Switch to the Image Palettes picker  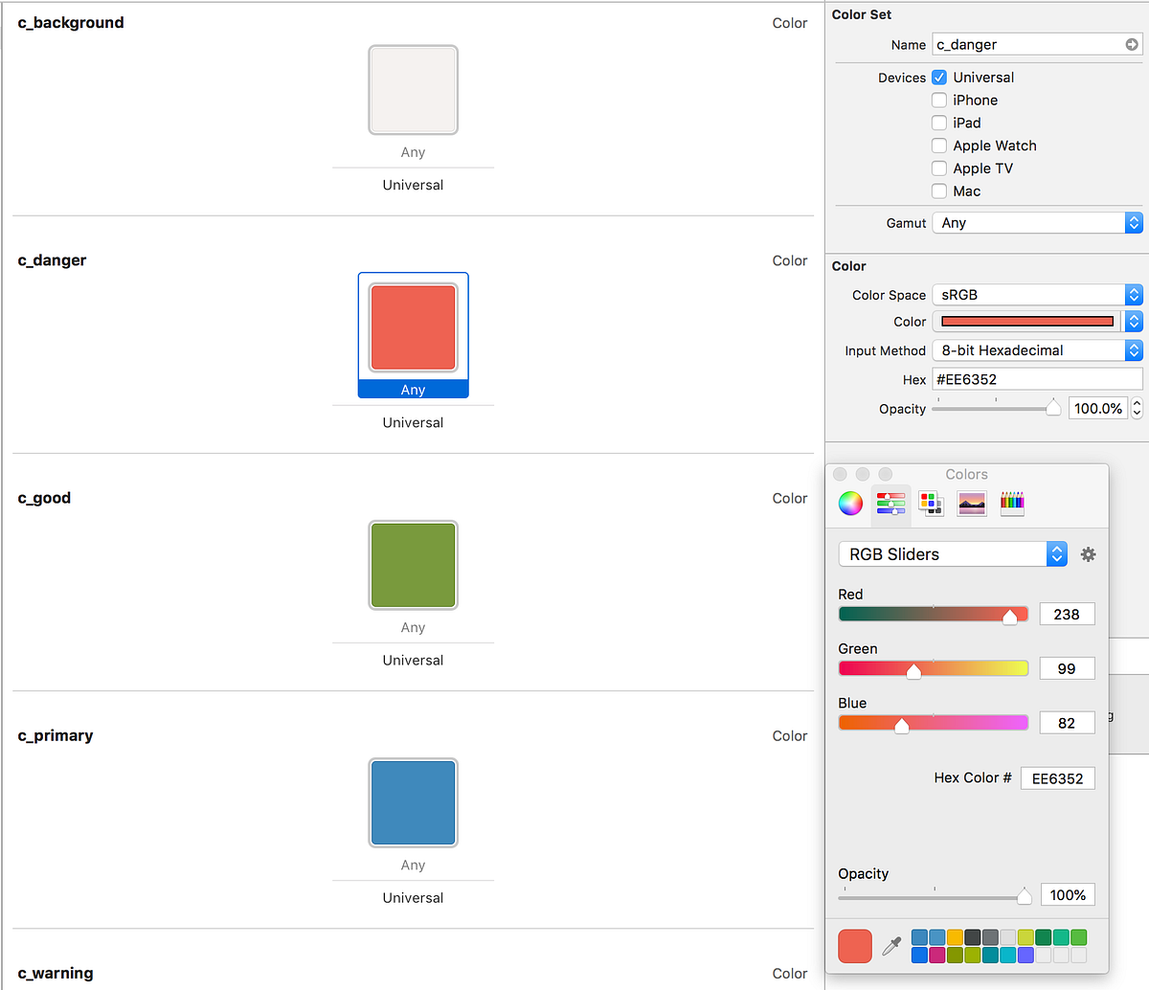(971, 503)
